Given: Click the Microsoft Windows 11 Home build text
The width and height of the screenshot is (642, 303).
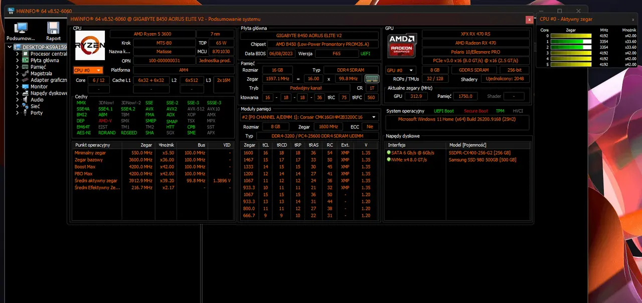Looking at the screenshot, I should click(457, 119).
